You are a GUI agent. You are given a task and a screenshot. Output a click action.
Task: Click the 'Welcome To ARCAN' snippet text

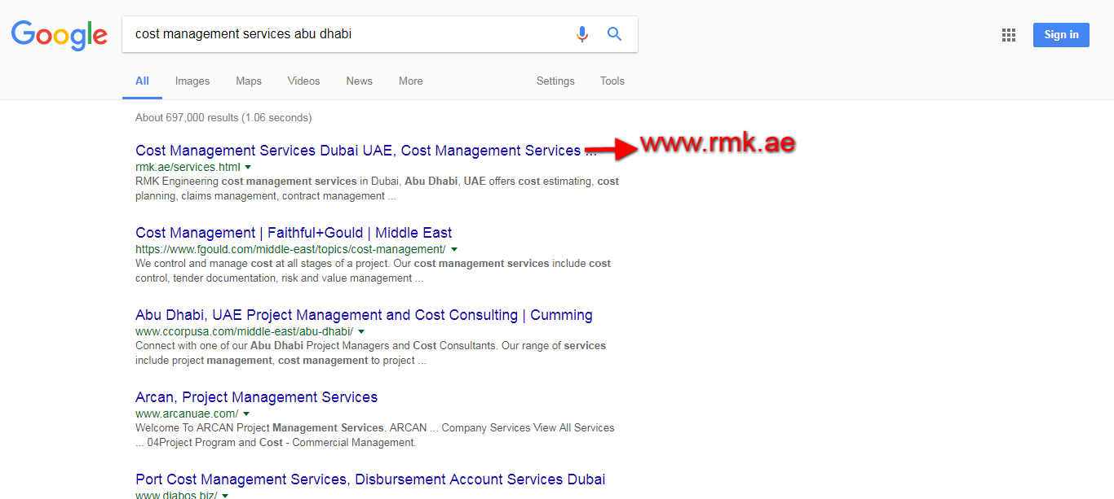[x=374, y=436]
